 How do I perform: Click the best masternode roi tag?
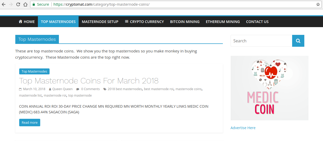click(159, 89)
